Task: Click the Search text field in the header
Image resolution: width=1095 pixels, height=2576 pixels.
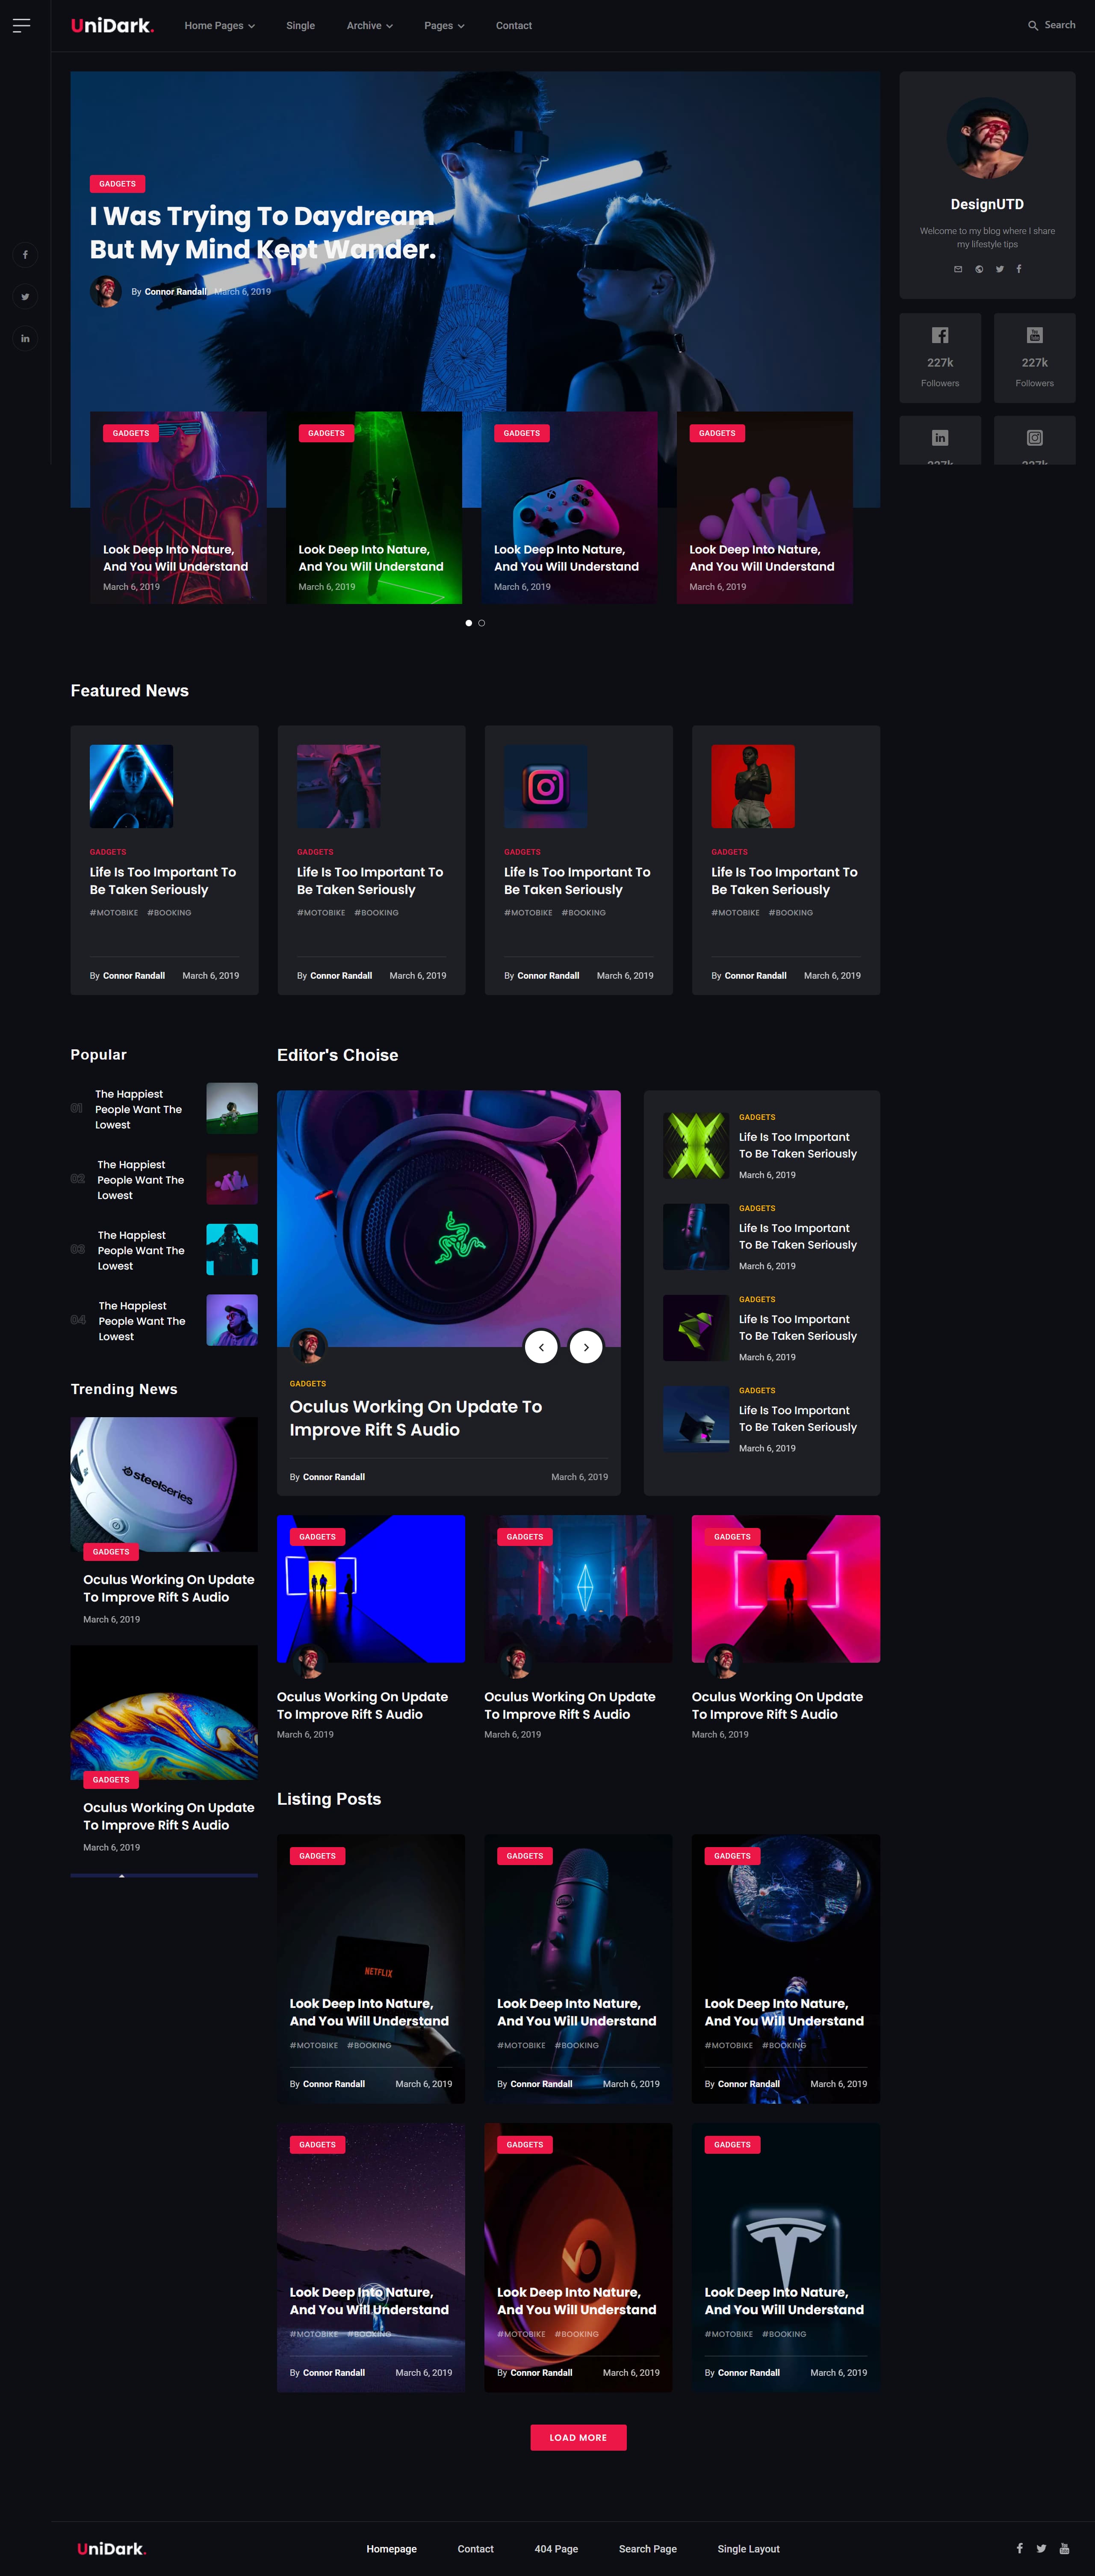Action: 1060,25
